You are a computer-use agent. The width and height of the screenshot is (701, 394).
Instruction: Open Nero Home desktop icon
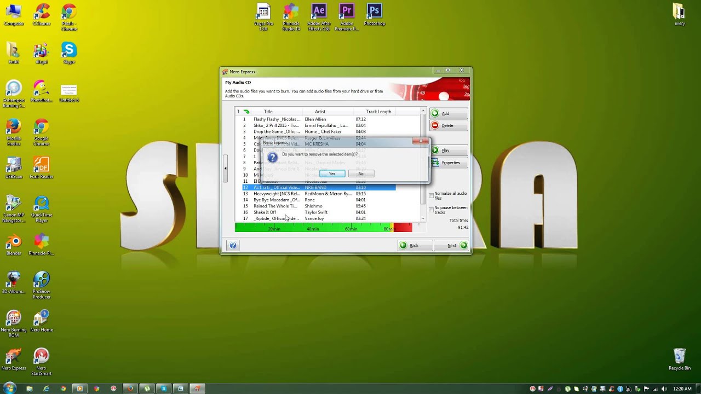tap(42, 321)
